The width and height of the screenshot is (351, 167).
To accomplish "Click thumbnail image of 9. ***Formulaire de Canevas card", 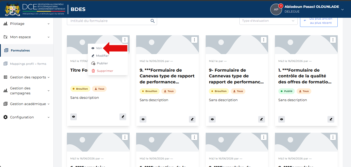I will [x=168, y=45].
